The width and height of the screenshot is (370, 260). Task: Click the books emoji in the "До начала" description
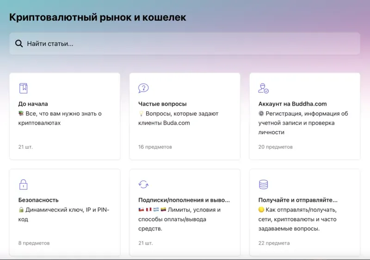(21, 114)
